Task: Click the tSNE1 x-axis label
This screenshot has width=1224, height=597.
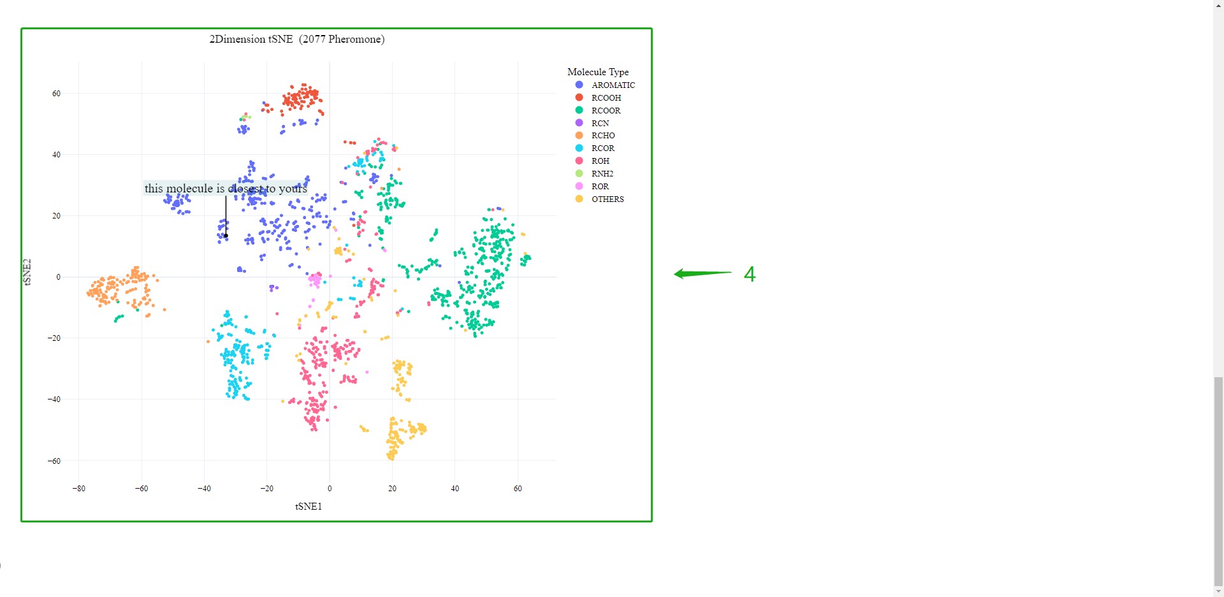Action: point(309,507)
